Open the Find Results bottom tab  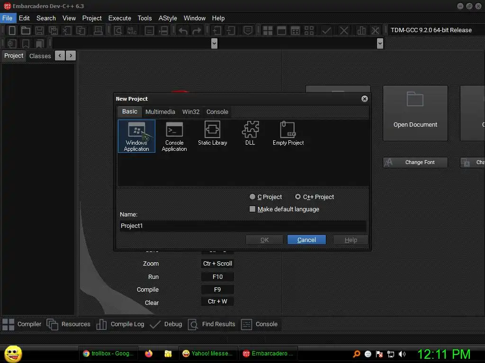pyautogui.click(x=212, y=324)
